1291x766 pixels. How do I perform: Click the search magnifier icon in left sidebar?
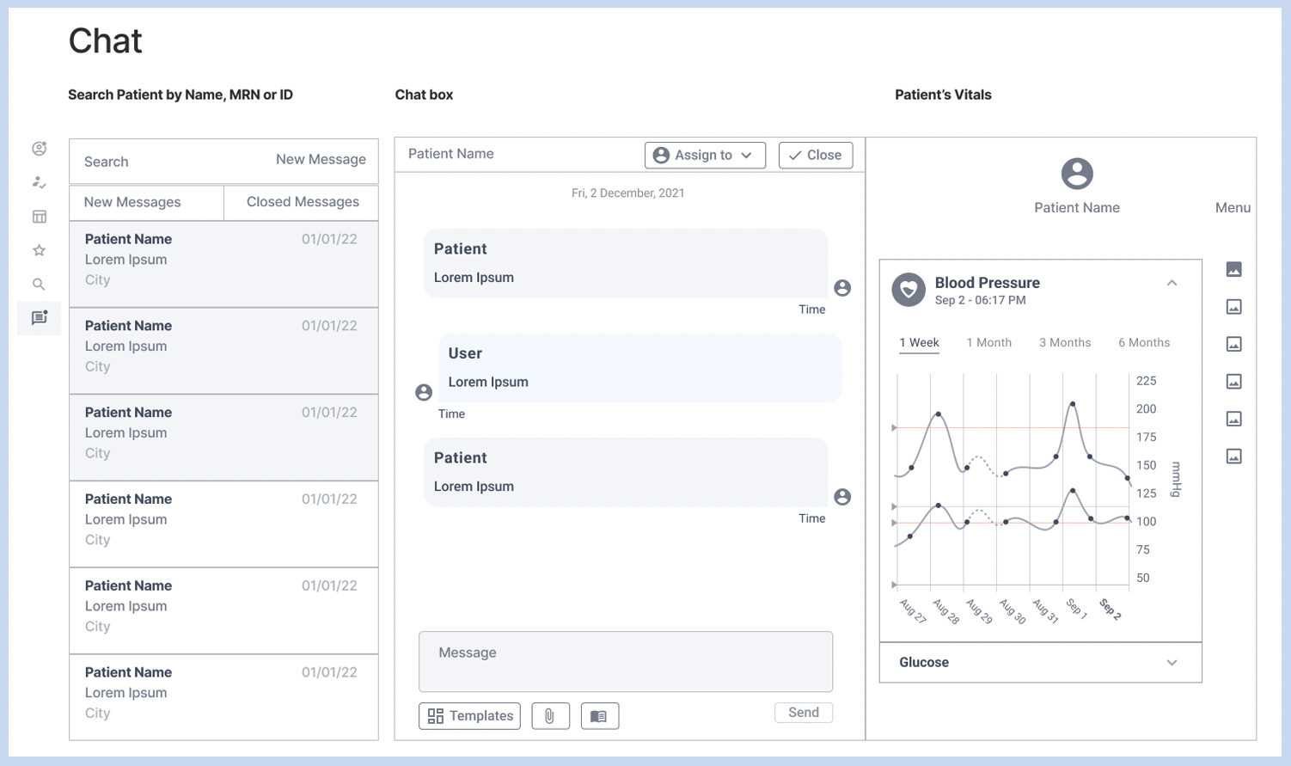tap(39, 285)
